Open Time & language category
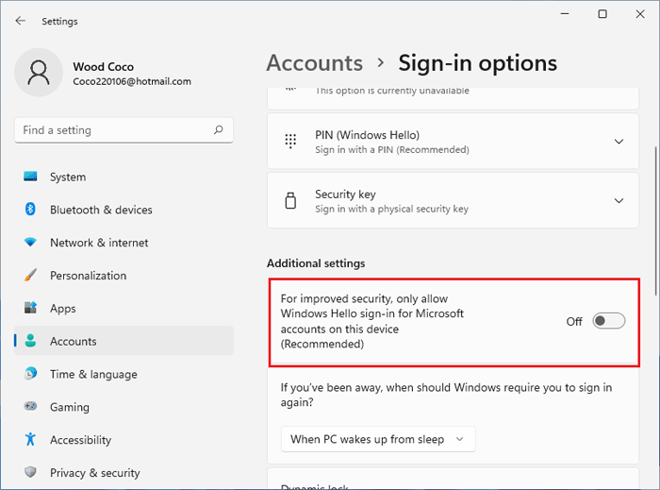 [124, 374]
